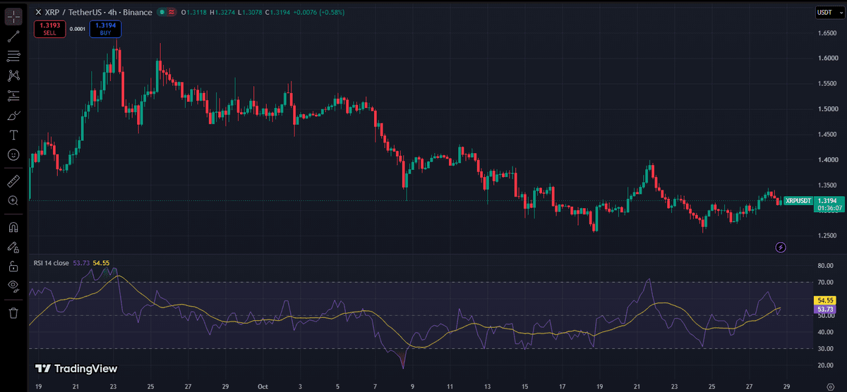847x392 pixels.
Task: Click the 1.6000 price axis label
Action: pyautogui.click(x=827, y=58)
